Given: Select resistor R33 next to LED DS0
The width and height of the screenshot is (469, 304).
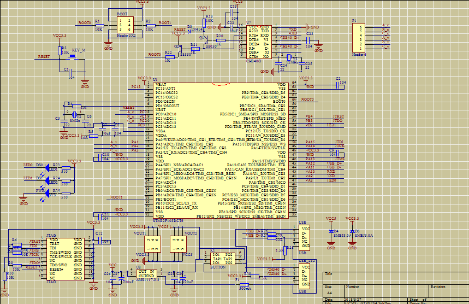Looking at the screenshot, I should point(66,168).
